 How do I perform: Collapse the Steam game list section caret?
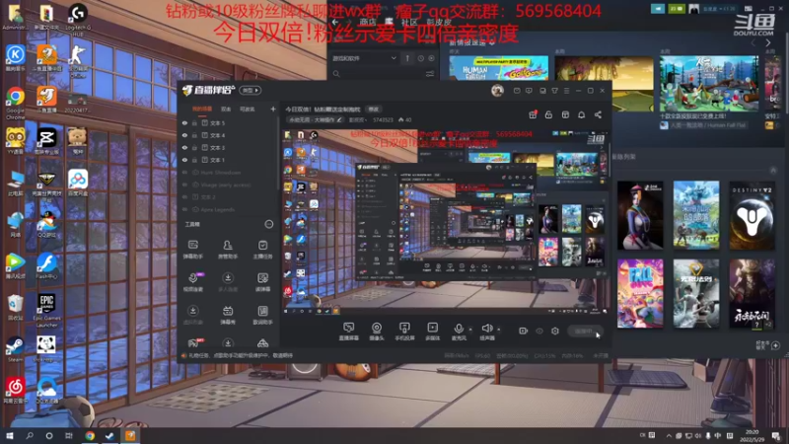tap(773, 171)
